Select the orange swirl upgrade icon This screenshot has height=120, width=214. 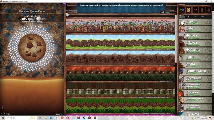189,10
